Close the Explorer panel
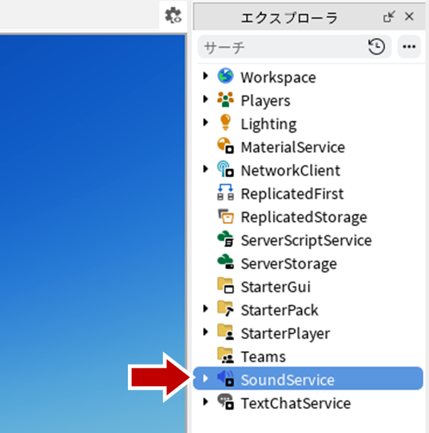The image size is (429, 433). click(409, 16)
